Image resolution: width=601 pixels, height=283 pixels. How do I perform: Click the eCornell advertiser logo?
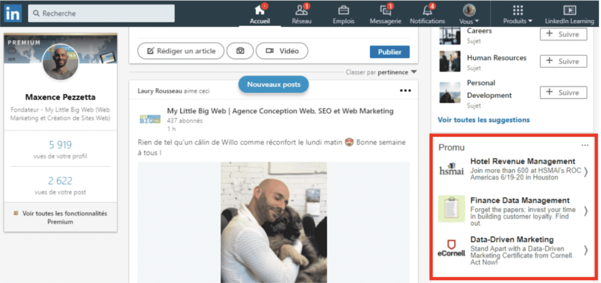click(x=451, y=248)
